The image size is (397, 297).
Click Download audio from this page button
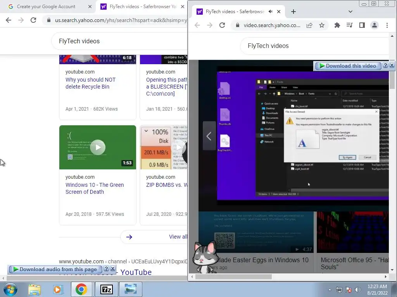[x=56, y=270]
